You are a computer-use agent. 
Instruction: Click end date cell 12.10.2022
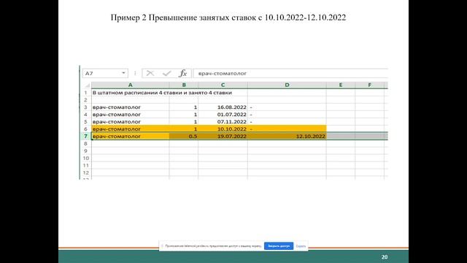[287, 137]
